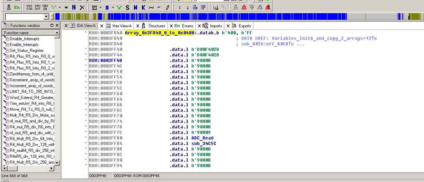Viewport: 424px width, 182px height.
Task: Switch to the Imports tab
Action: pos(216,26)
